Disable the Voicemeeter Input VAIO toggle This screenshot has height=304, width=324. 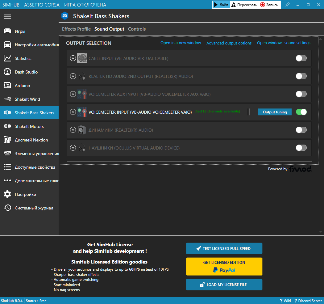click(x=301, y=112)
